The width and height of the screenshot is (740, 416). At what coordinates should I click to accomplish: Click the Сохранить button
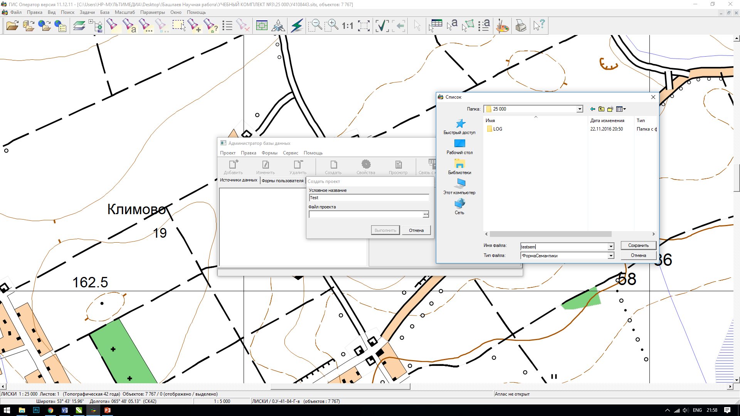638,245
